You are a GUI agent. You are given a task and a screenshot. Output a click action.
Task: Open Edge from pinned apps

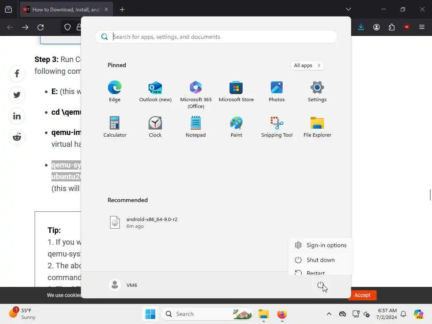[x=115, y=92]
